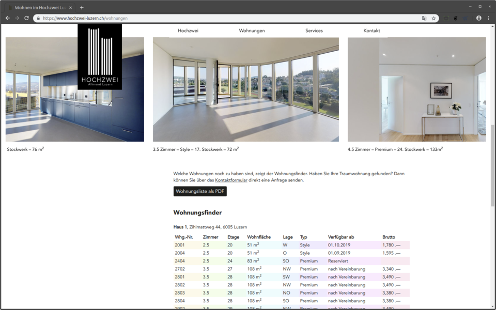Open the GNOME footprint extension
The height and width of the screenshot is (310, 496).
[x=456, y=19]
